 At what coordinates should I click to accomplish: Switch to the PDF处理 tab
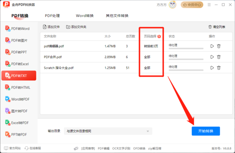coord(52,16)
